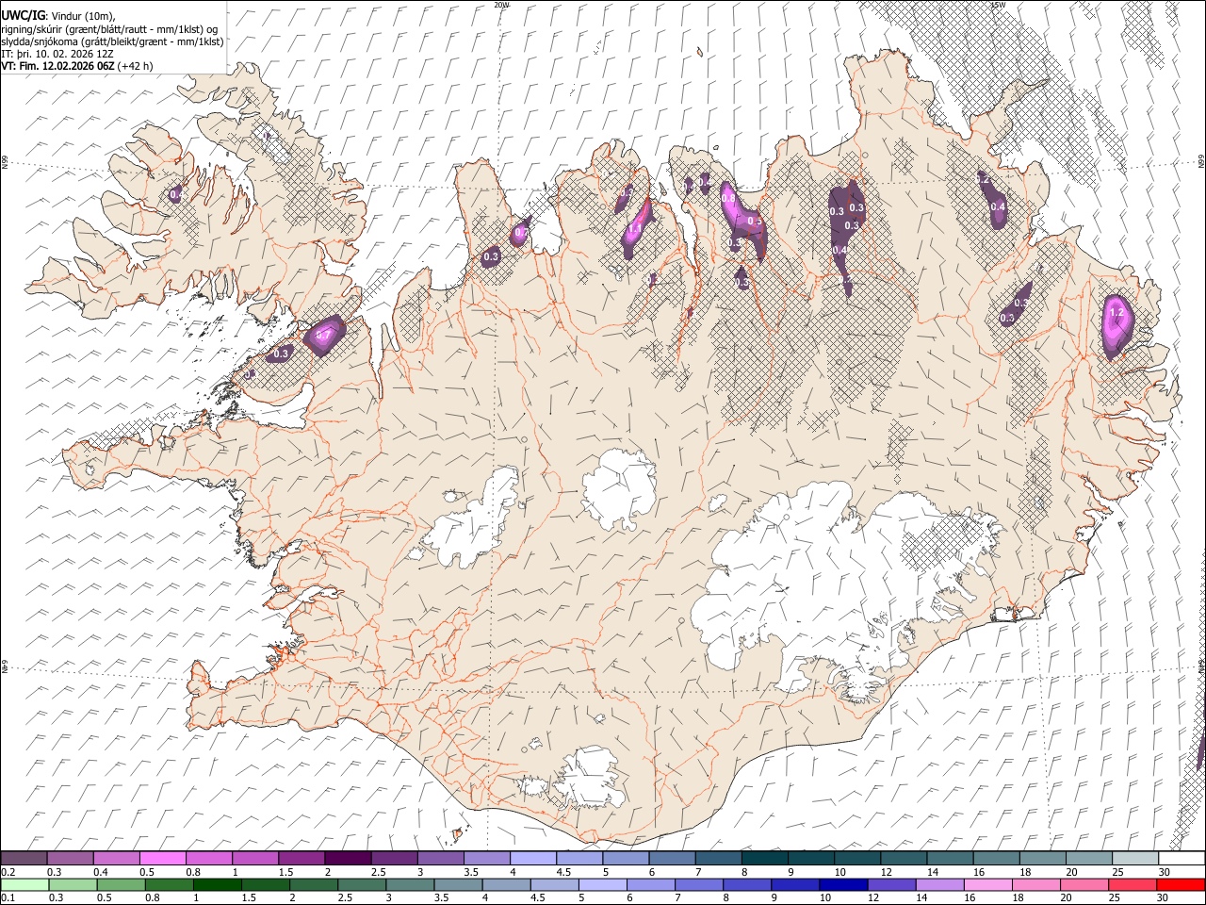Click the "IT: þri. 10. 02. 2026 12Z" line
The width and height of the screenshot is (1206, 905).
(57, 54)
